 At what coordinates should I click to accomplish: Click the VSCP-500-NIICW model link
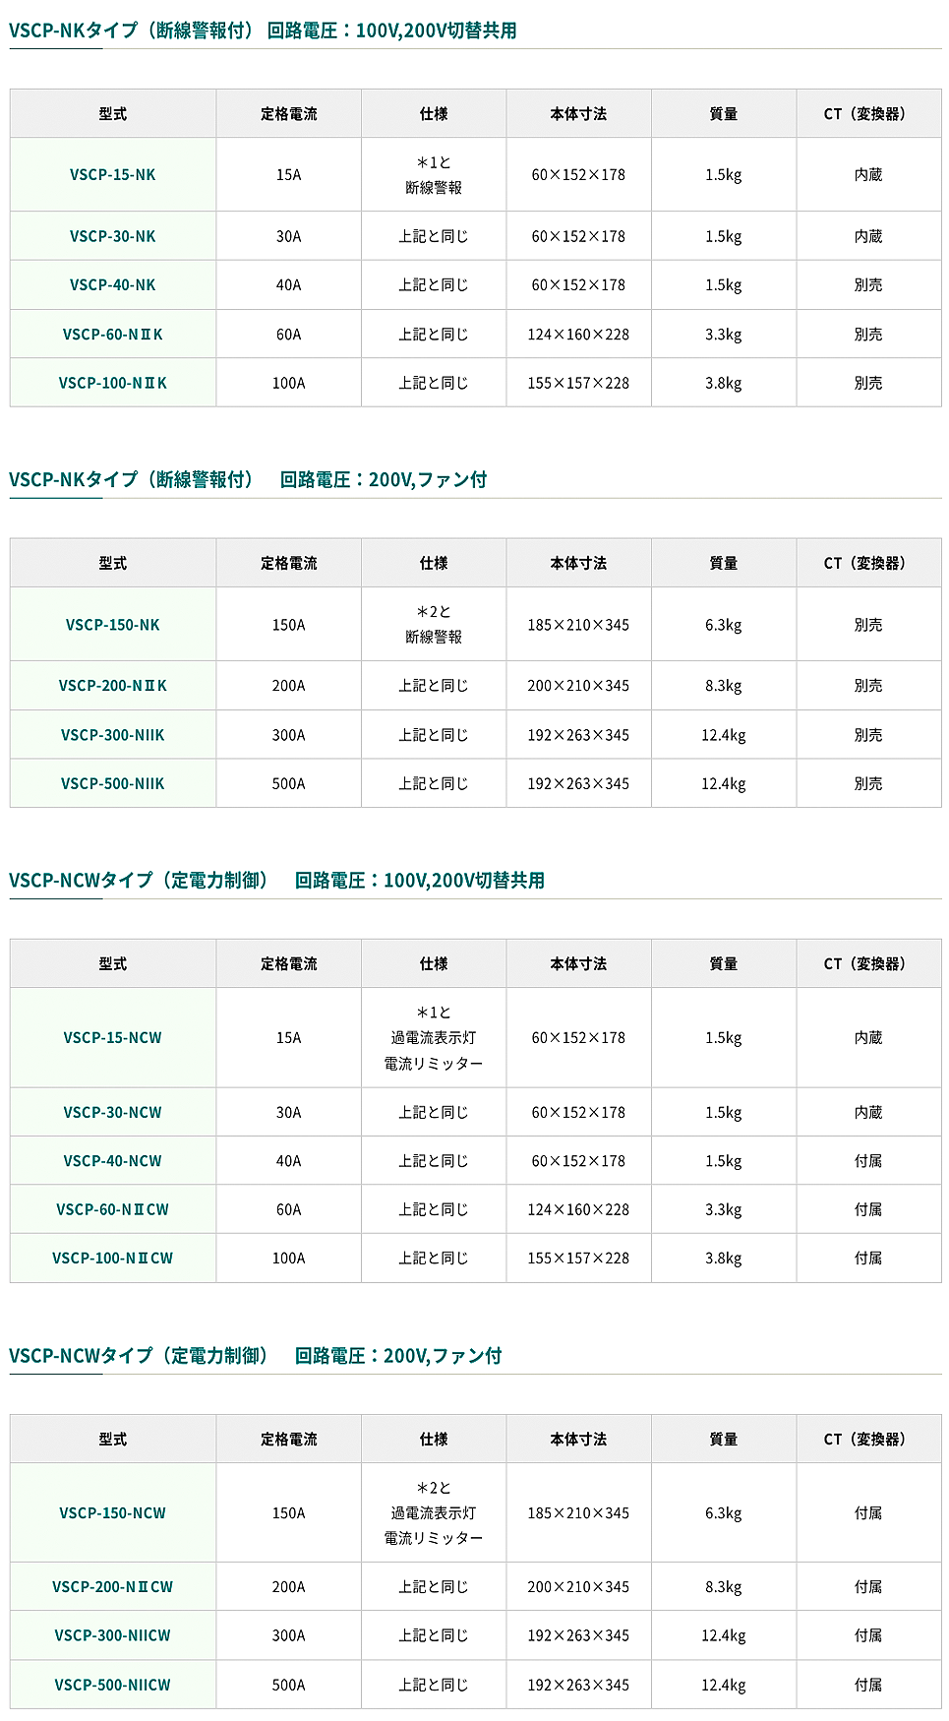(x=112, y=1685)
